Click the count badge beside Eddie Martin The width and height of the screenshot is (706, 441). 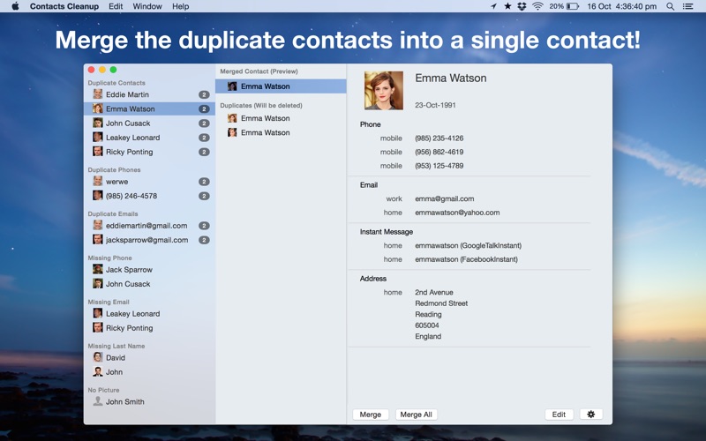[x=204, y=95]
